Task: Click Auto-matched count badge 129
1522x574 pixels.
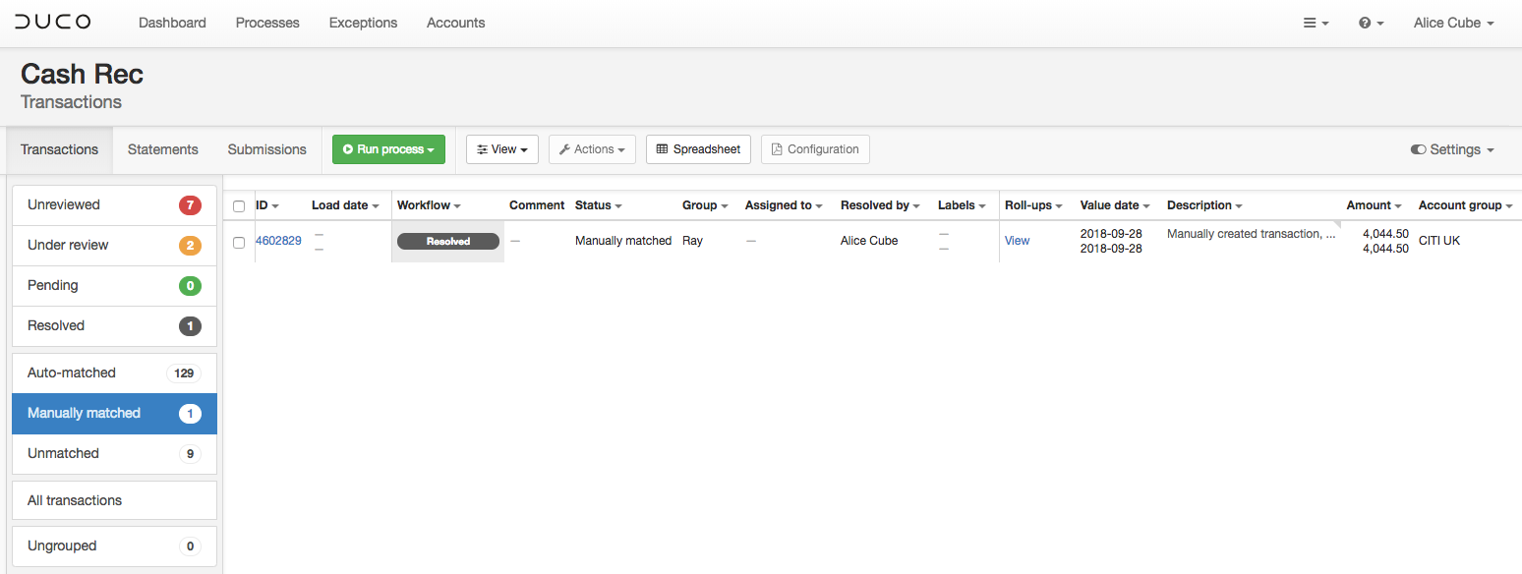Action: pos(184,373)
